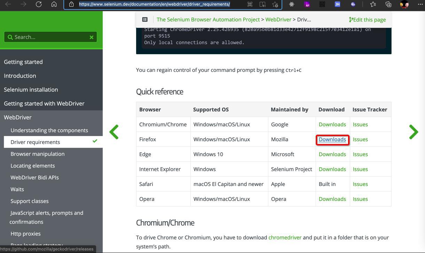Open Edge Issues link
The width and height of the screenshot is (425, 253).
[360, 154]
